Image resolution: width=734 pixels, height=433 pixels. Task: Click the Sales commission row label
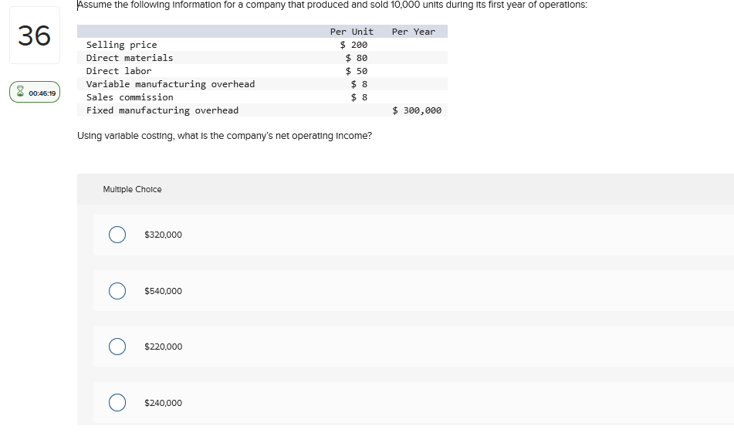pos(130,97)
